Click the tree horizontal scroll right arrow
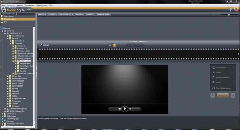Screen dimensions: 240x130 [x=32, y=127]
